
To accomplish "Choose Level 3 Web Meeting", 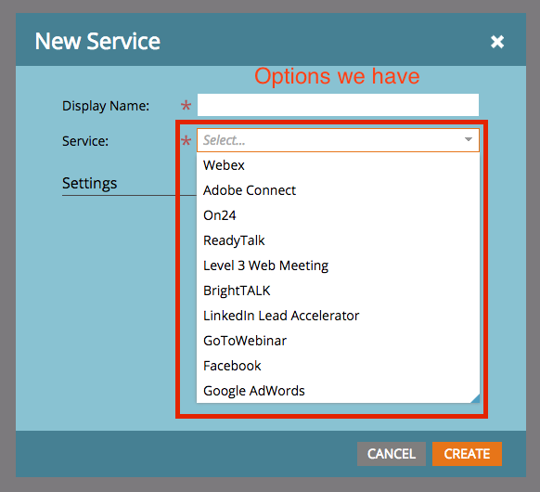I will [x=338, y=265].
